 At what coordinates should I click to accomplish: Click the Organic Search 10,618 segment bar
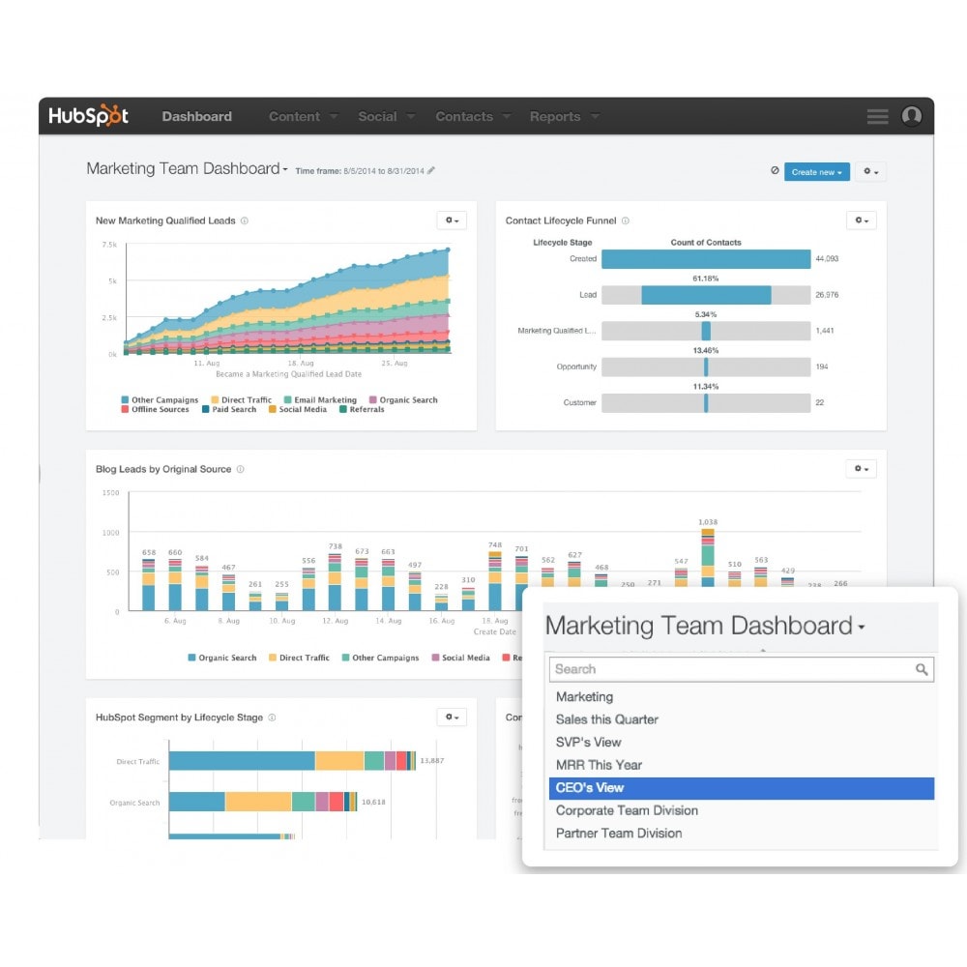tap(263, 802)
